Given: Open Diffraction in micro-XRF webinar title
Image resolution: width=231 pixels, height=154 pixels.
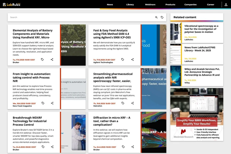Looking at the screenshot, I should (112, 121).
